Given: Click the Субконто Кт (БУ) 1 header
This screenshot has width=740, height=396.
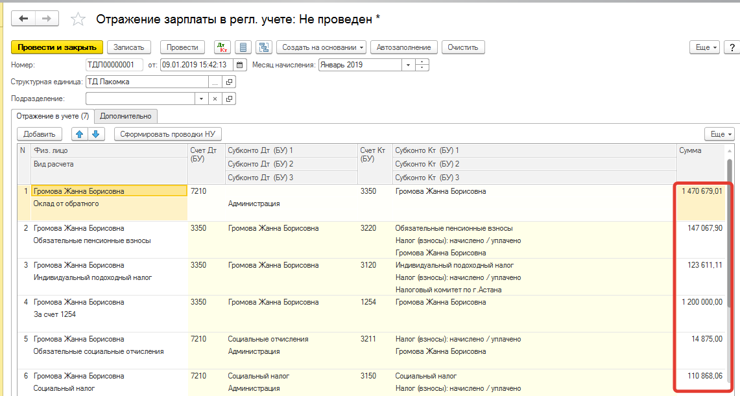Looking at the screenshot, I should (x=534, y=150).
